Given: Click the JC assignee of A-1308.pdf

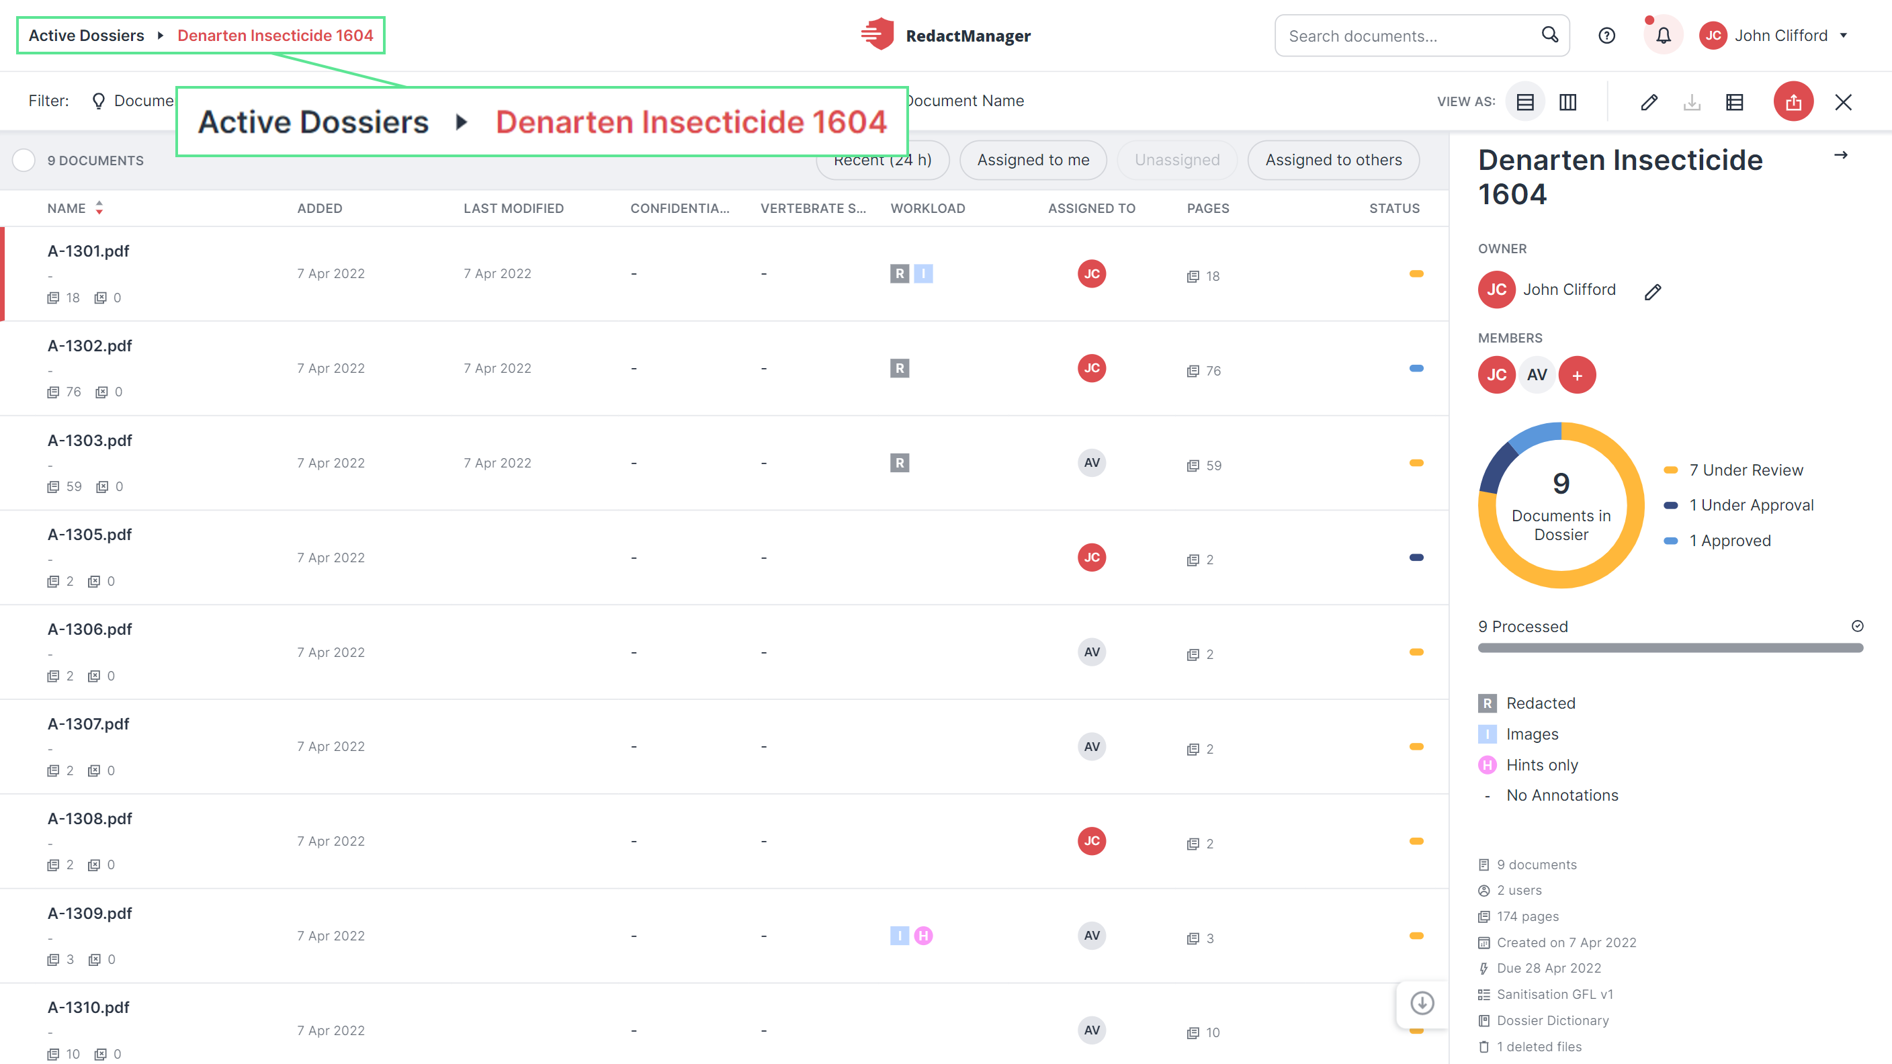Looking at the screenshot, I should click(1091, 842).
